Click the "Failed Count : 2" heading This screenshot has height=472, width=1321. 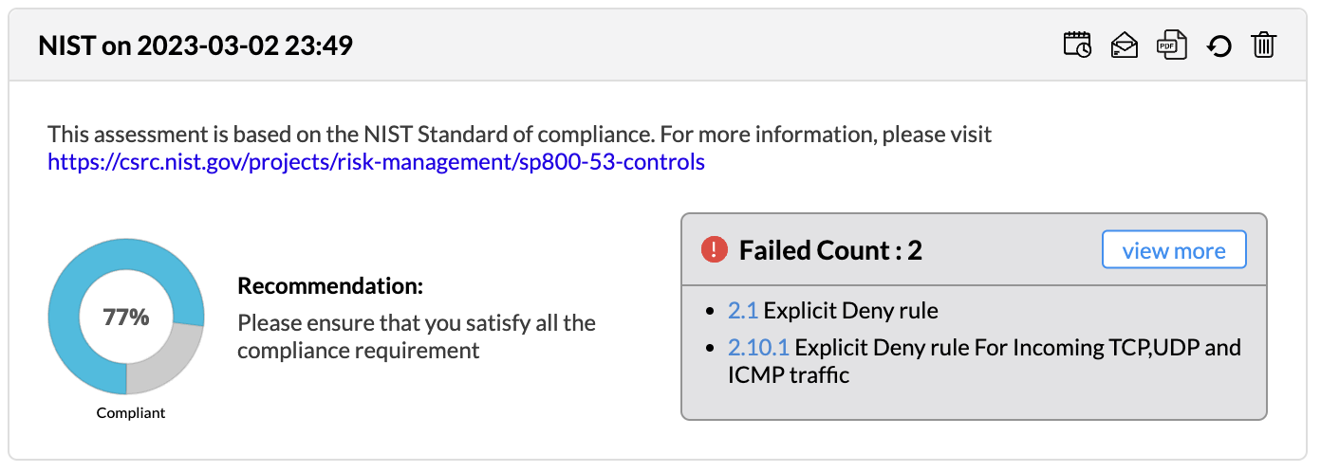coord(830,250)
